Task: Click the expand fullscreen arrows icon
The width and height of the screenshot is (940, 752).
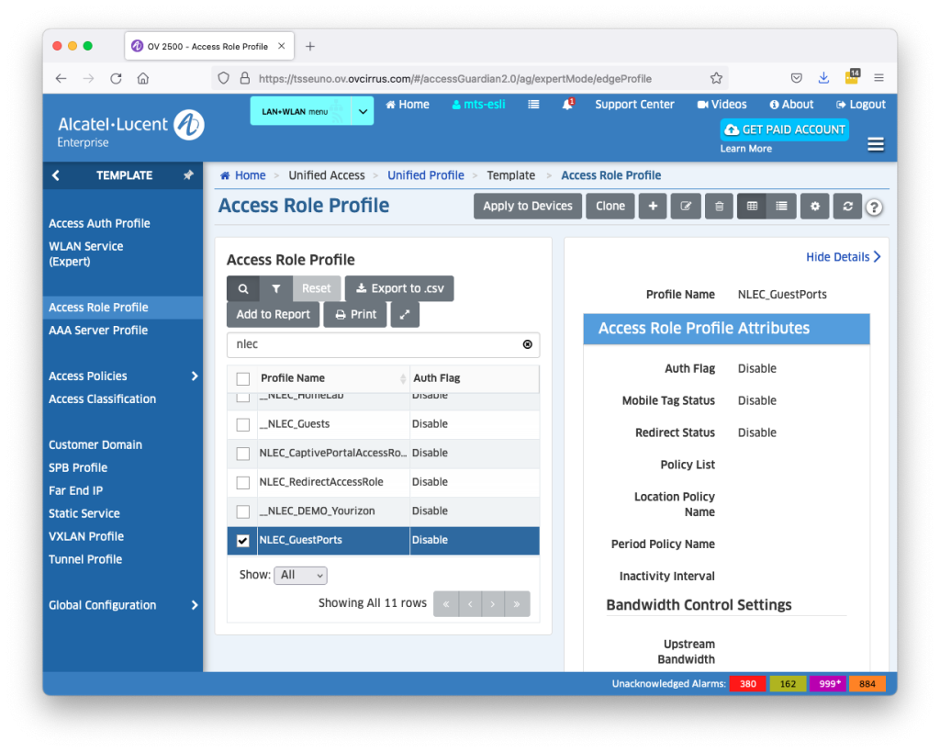Action: 405,314
